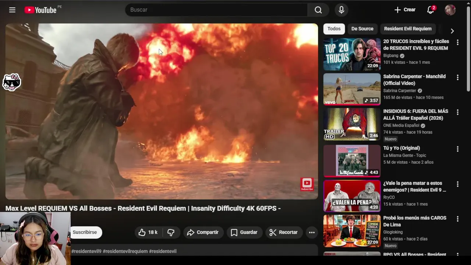The width and height of the screenshot is (471, 265).
Task: Open Insidious 6 trailer thumbnail
Action: pyautogui.click(x=352, y=124)
